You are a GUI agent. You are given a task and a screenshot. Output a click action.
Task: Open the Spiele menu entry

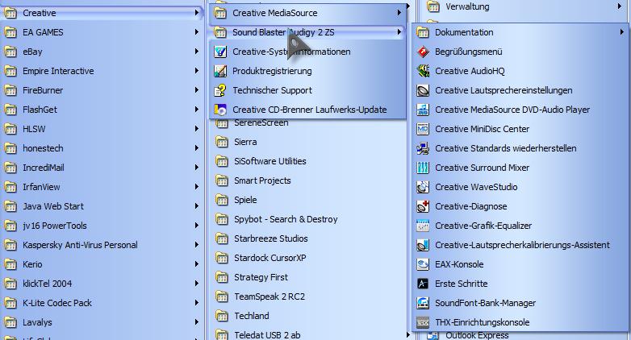(x=311, y=200)
